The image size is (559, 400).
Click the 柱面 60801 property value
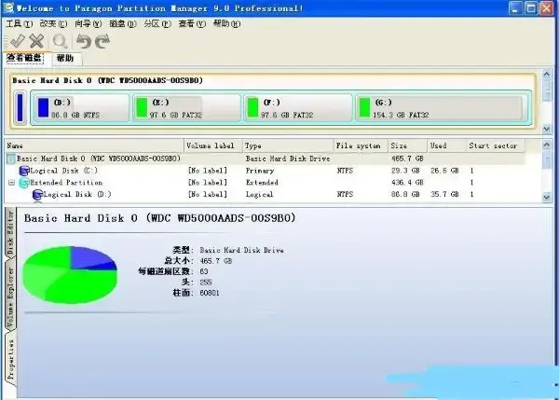pyautogui.click(x=210, y=293)
